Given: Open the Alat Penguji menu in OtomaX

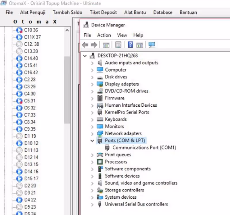Looking at the screenshot, I should (32, 12).
